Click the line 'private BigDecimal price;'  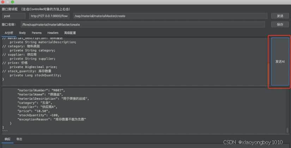(x=34, y=67)
